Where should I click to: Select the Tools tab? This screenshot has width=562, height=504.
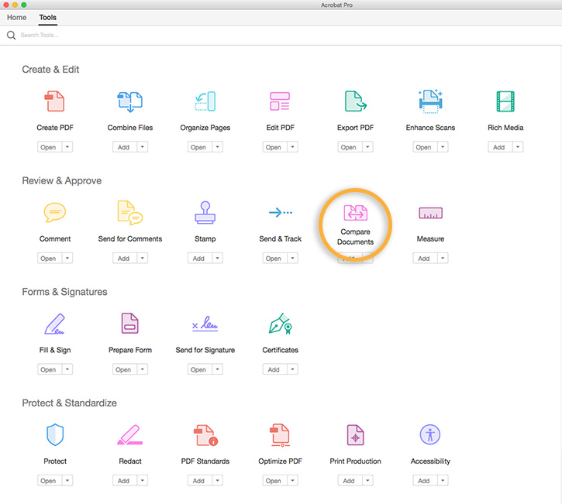(47, 17)
